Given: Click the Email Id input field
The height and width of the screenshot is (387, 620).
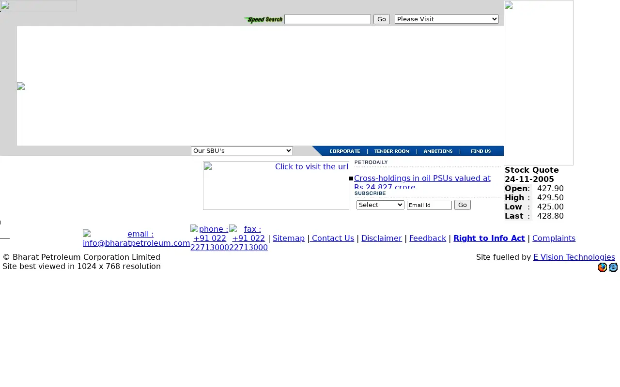Looking at the screenshot, I should click(x=429, y=205).
